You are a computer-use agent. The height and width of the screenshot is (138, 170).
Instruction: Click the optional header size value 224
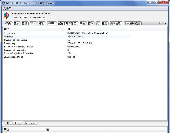tap(69, 53)
